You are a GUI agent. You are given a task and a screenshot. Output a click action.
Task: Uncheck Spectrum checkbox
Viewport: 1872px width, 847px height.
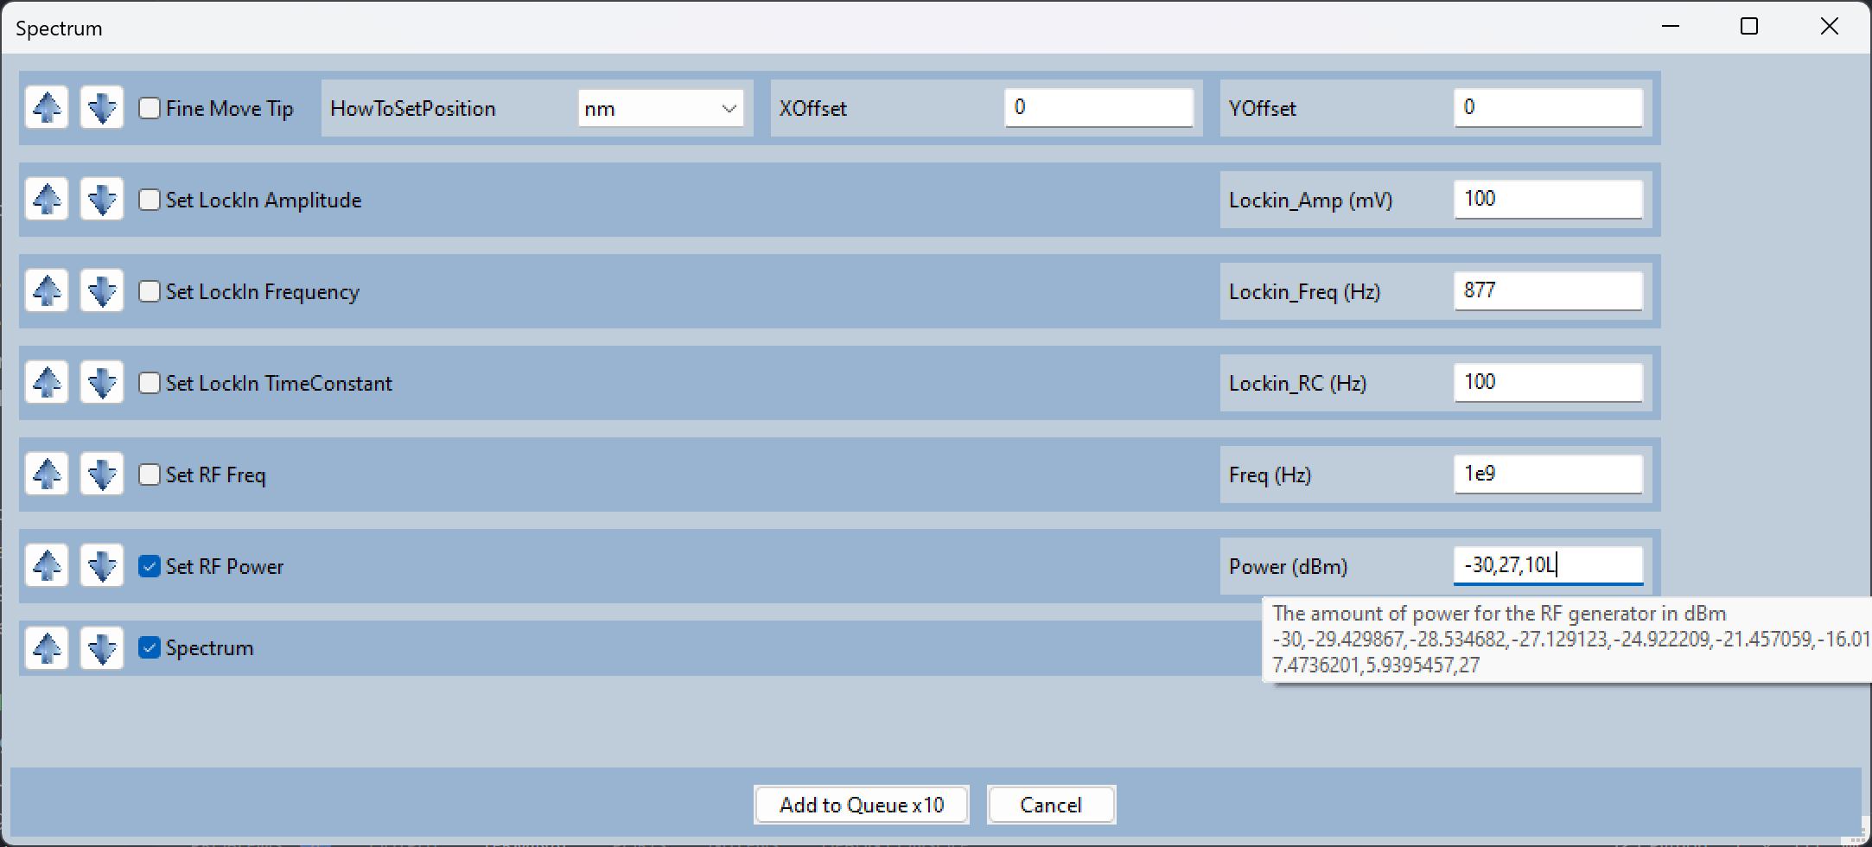click(150, 647)
